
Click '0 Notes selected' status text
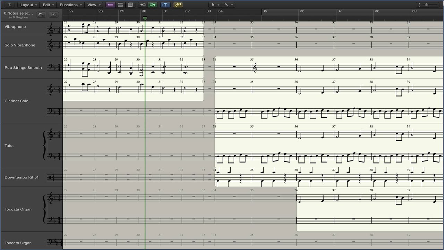pyautogui.click(x=18, y=13)
